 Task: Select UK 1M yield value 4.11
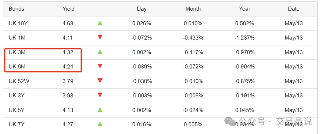[68, 38]
